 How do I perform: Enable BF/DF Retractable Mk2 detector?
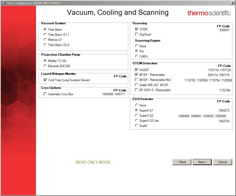[x=137, y=80]
